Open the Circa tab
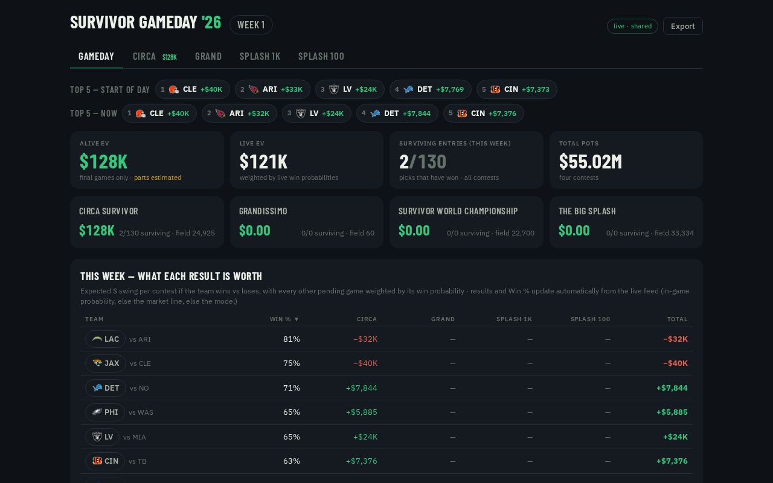This screenshot has width=773, height=483. pyautogui.click(x=155, y=56)
